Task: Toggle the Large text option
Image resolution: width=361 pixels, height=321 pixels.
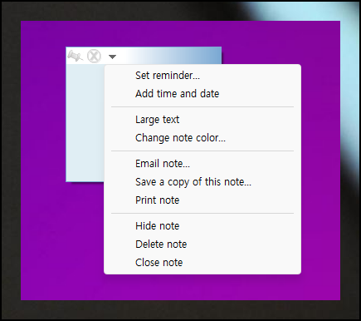Action: tap(202, 120)
